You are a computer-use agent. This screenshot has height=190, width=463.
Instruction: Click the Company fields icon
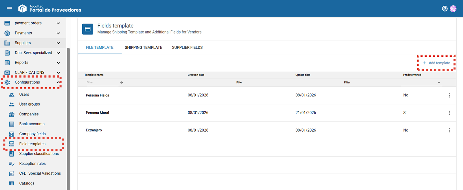click(12, 134)
